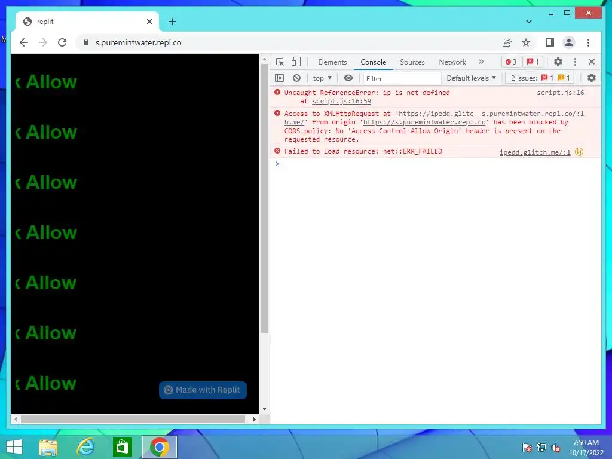Toggle the device toolbar icon
This screenshot has height=459, width=612.
point(296,62)
